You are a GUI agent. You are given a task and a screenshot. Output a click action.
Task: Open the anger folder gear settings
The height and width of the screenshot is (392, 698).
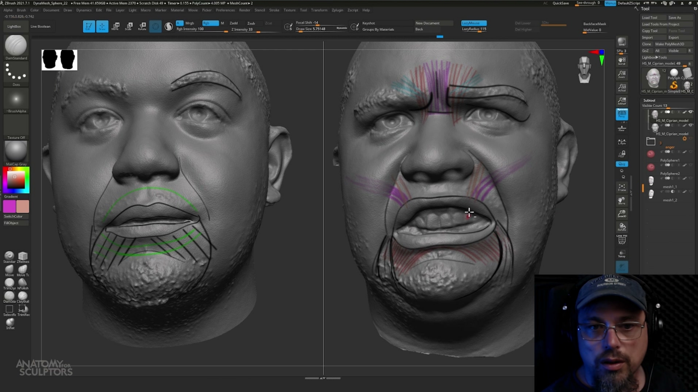(685, 139)
